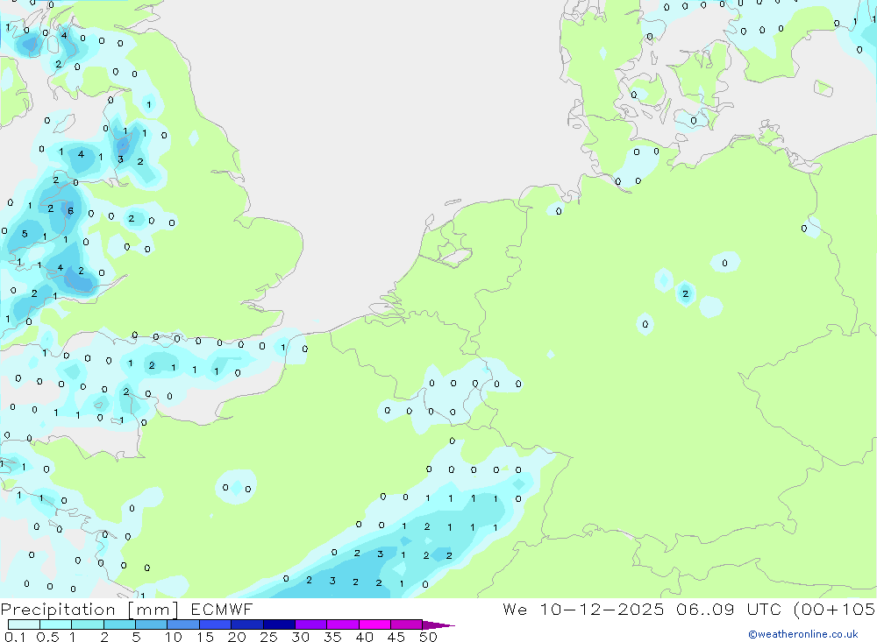Select the '50' legend scale label
This screenshot has height=642, width=877.
point(428,637)
